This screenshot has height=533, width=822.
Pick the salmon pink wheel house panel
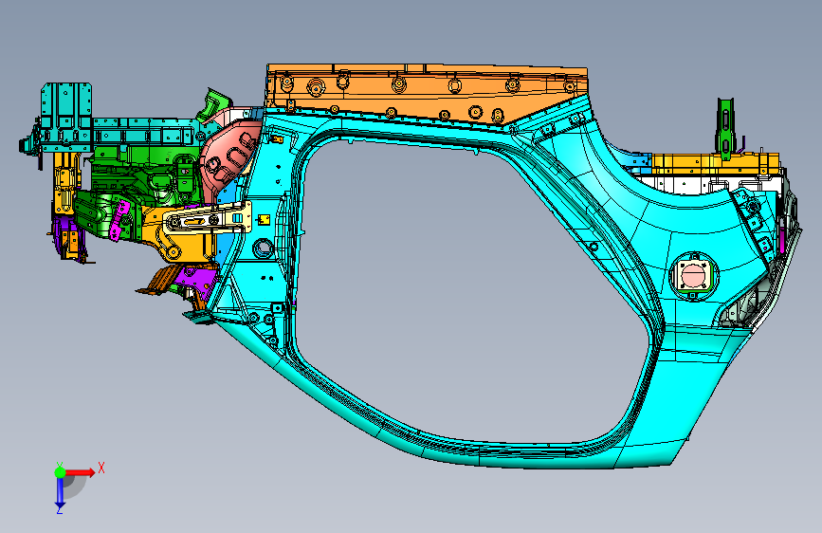pos(228,157)
